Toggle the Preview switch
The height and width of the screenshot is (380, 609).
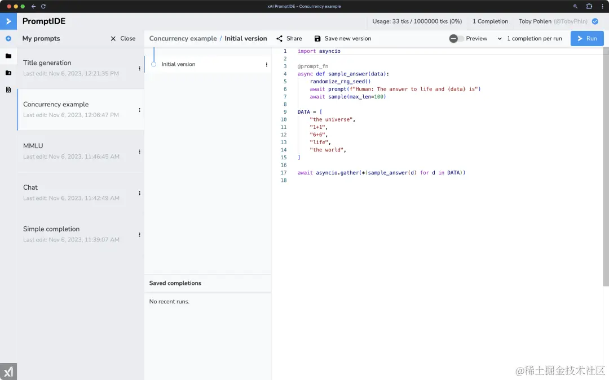(x=456, y=38)
